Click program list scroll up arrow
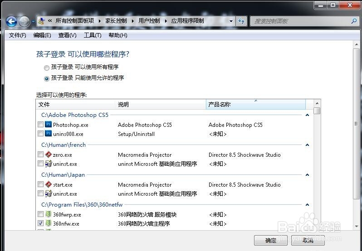Screen dimensions: 362x251 (x=317, y=103)
